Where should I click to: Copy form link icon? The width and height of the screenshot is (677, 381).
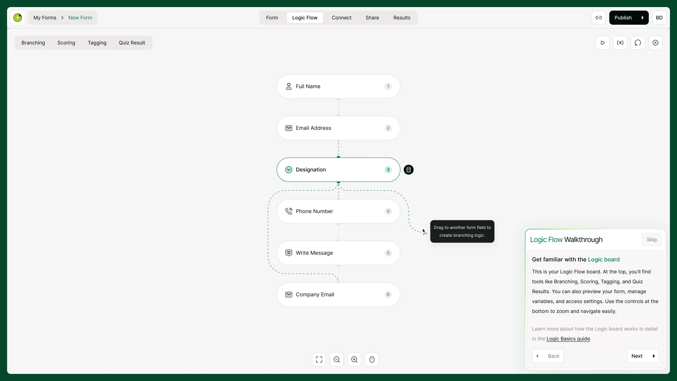599,18
